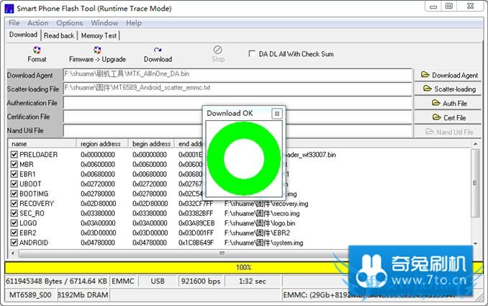
Task: Enable DA DL All With Check Sum
Action: point(251,53)
